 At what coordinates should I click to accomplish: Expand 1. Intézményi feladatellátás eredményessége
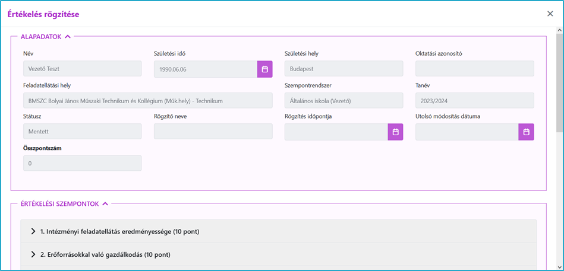(278, 231)
